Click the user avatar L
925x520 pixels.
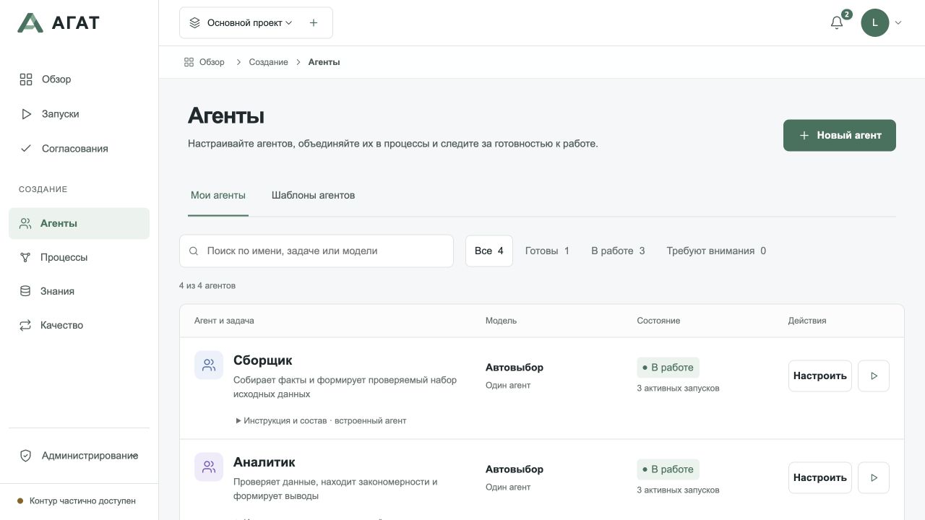point(874,22)
